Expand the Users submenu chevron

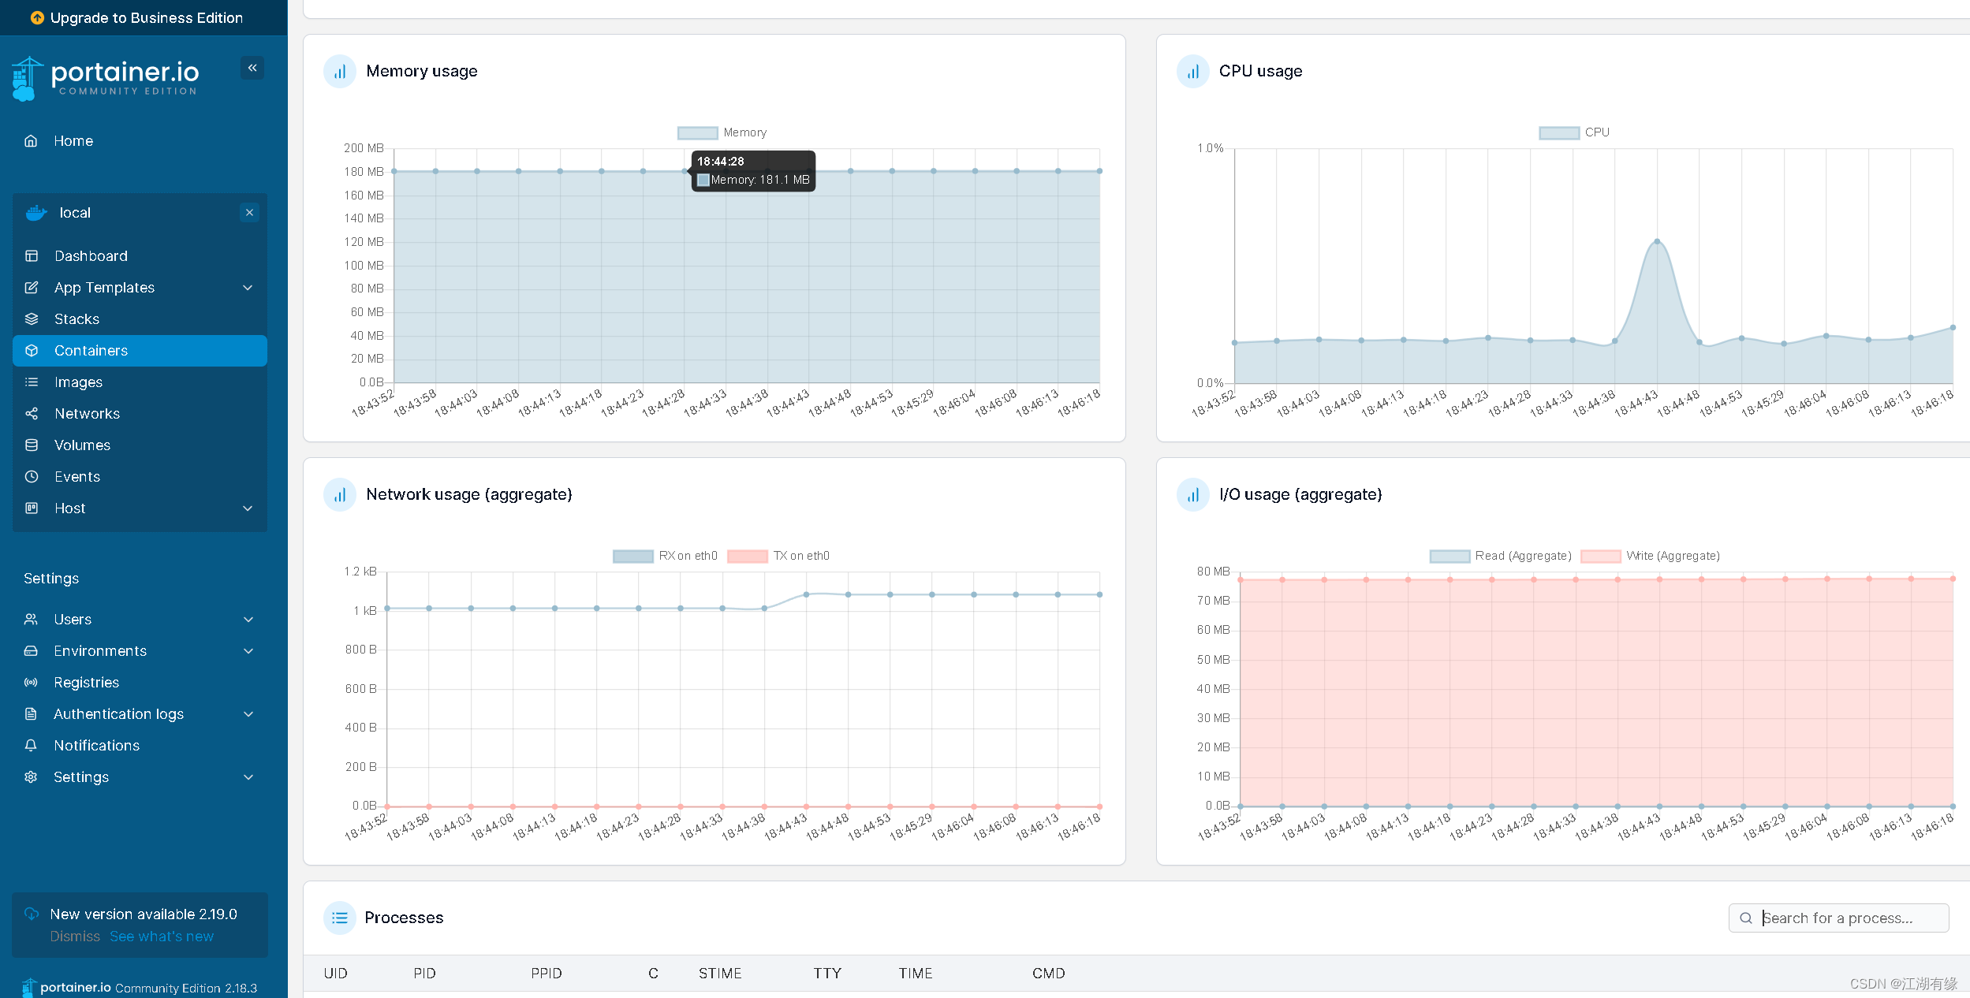click(248, 620)
